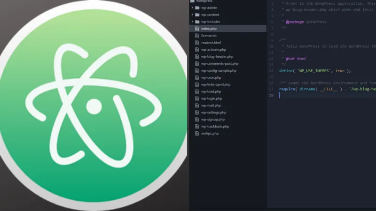Click the readme.html file icon
Image resolution: width=376 pixels, height=211 pixels.
(197, 43)
